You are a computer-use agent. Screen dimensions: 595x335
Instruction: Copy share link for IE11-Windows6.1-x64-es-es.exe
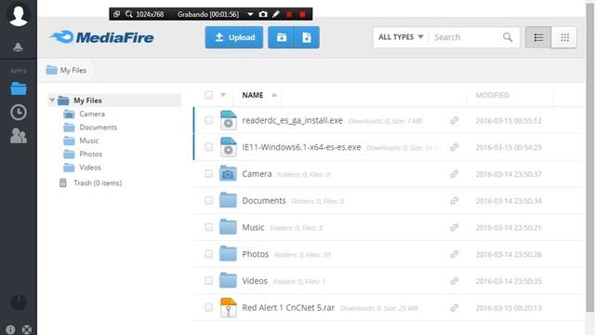[455, 147]
